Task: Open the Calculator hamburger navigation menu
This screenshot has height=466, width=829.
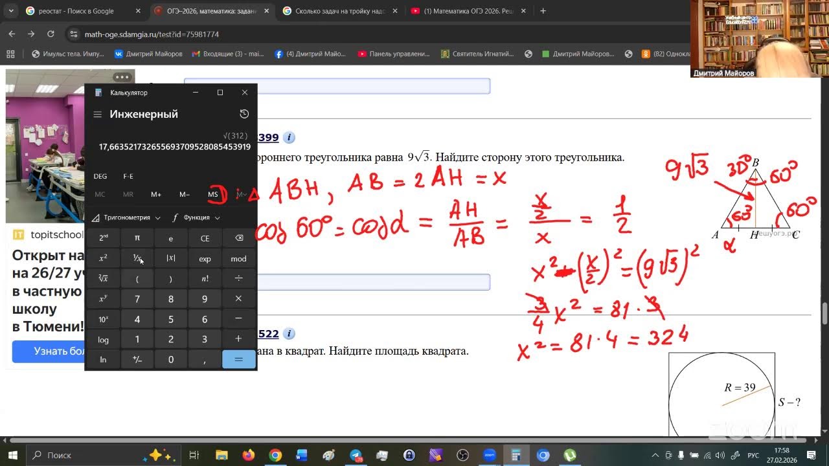Action: click(x=98, y=115)
